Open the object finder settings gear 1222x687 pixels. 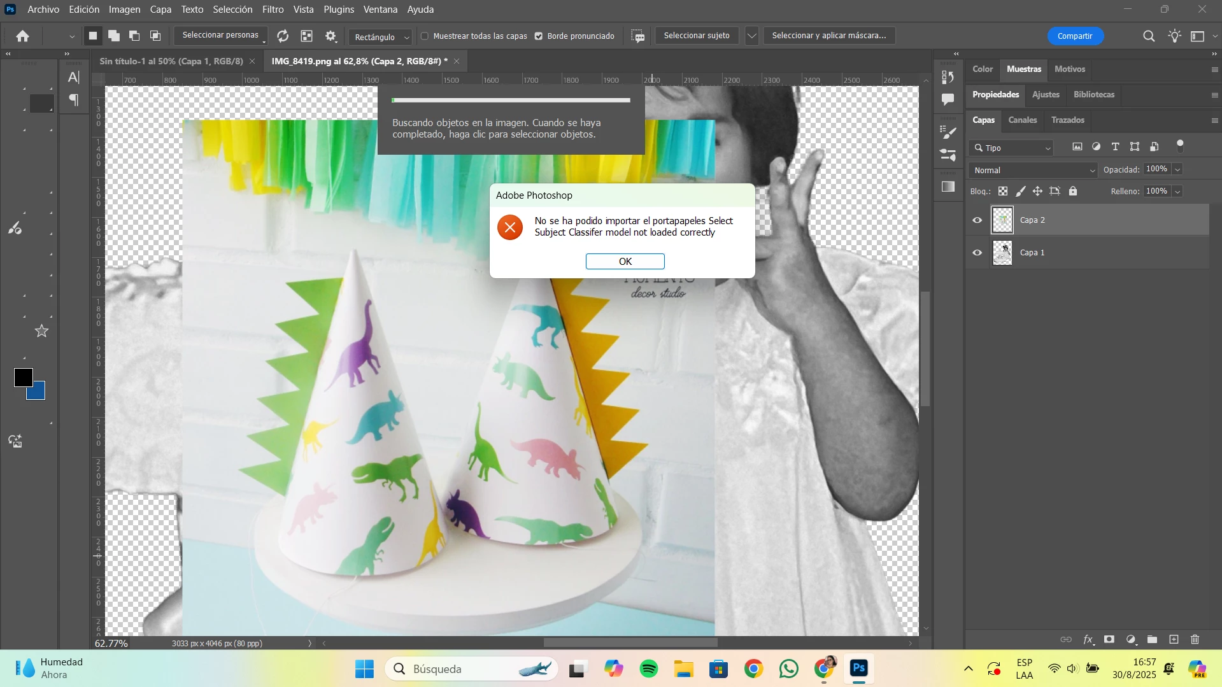click(330, 36)
